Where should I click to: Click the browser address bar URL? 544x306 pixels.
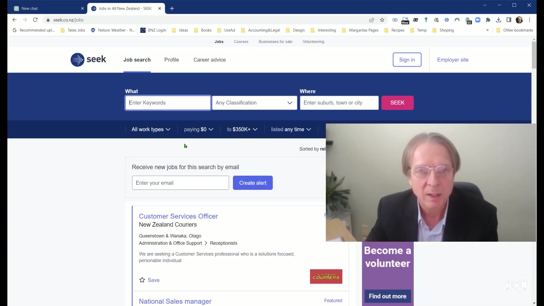coord(68,20)
